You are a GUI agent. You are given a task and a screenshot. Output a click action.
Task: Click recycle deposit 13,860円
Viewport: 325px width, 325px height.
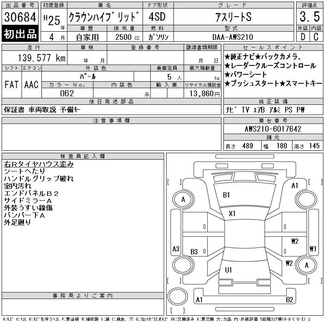pos(205,94)
